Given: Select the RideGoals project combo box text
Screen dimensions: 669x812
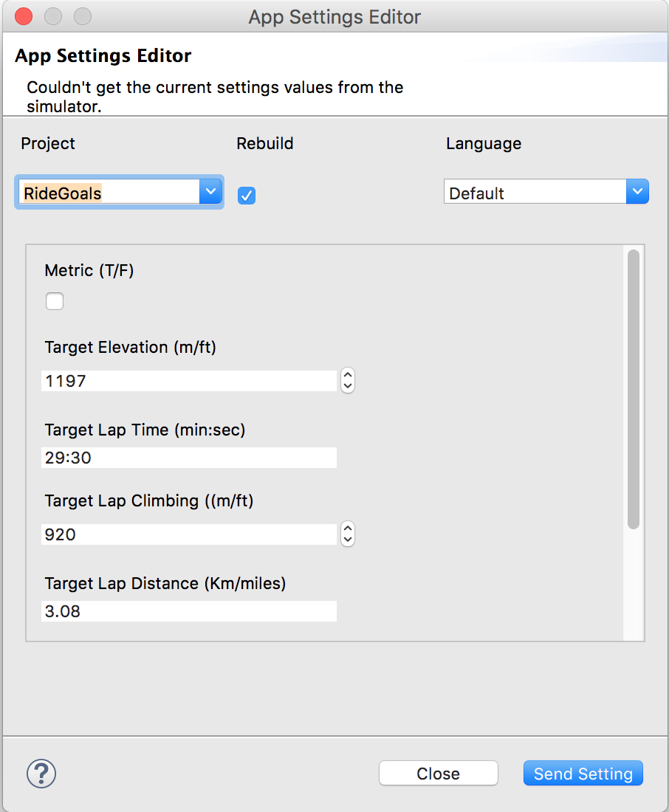Looking at the screenshot, I should pyautogui.click(x=63, y=193).
